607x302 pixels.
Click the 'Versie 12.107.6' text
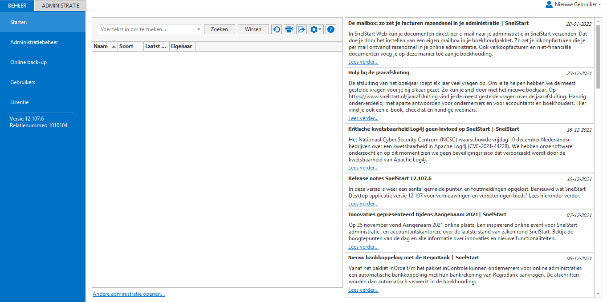coord(27,119)
